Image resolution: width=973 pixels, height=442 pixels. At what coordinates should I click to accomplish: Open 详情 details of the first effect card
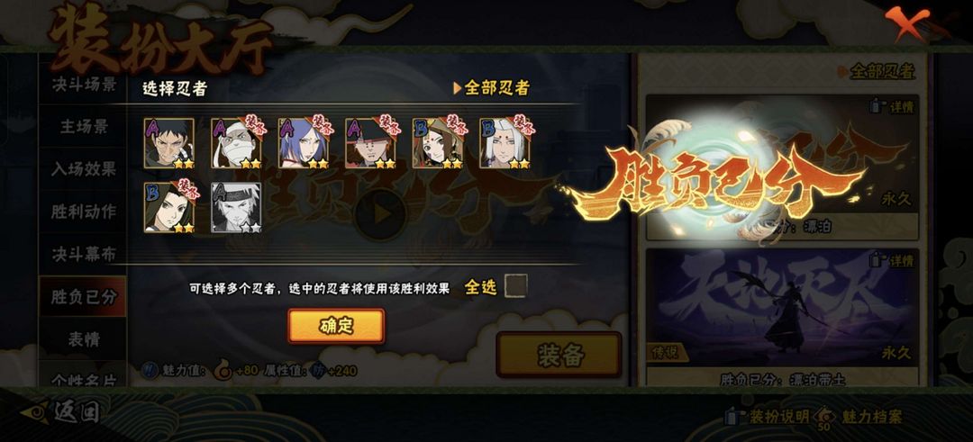click(893, 106)
